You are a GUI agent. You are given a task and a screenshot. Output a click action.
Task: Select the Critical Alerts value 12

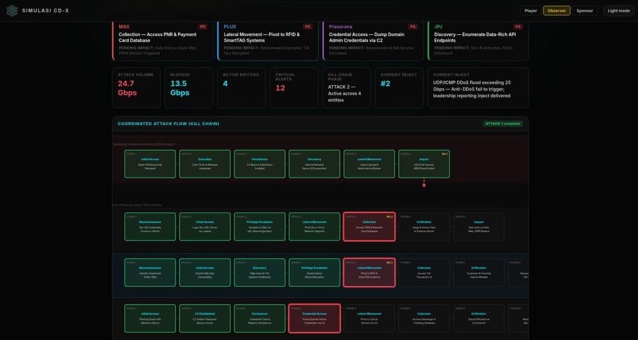pos(280,88)
